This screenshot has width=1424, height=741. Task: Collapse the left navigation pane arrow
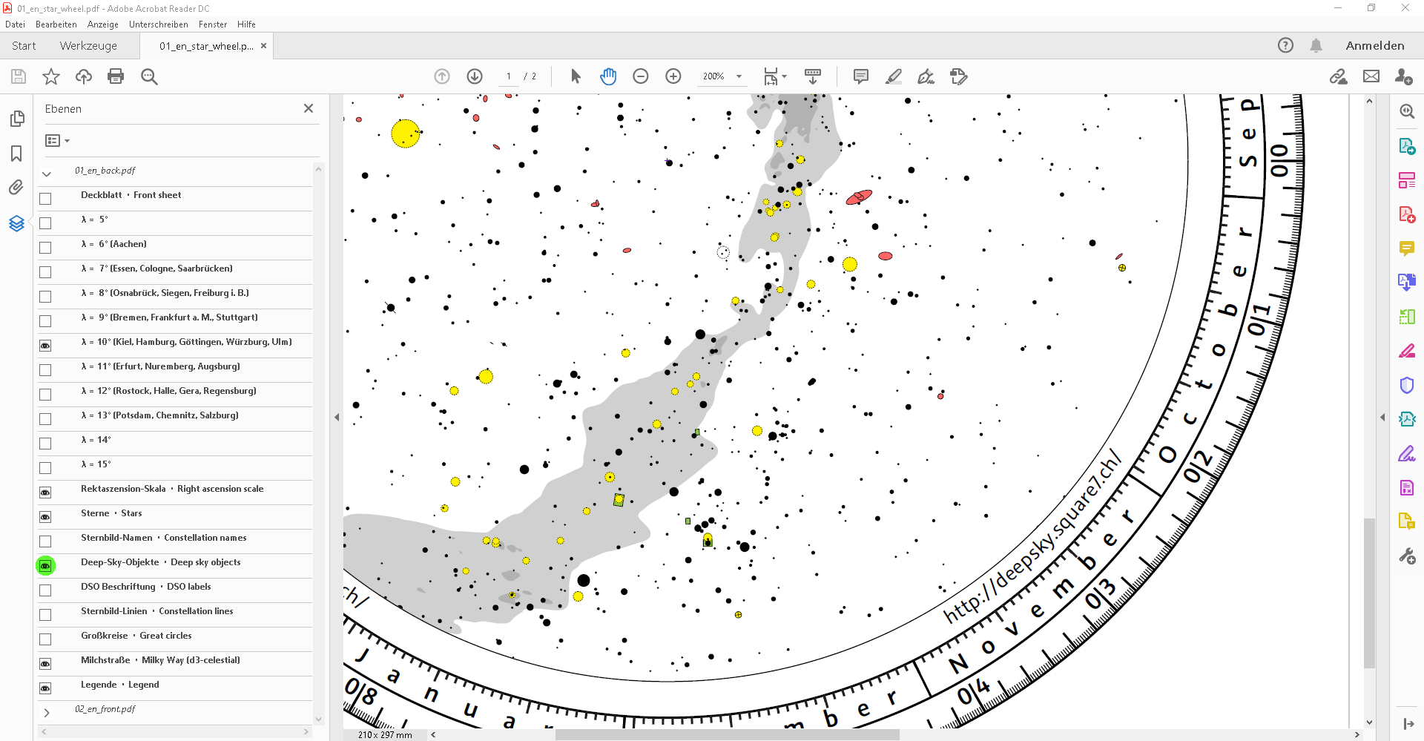coord(337,418)
